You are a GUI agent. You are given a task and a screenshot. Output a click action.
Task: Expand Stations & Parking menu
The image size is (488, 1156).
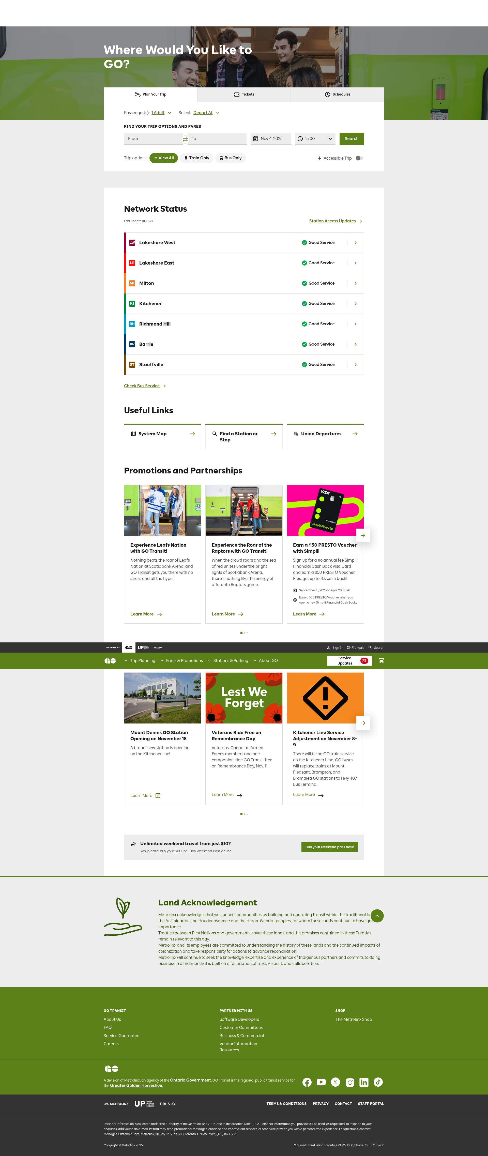(x=228, y=660)
